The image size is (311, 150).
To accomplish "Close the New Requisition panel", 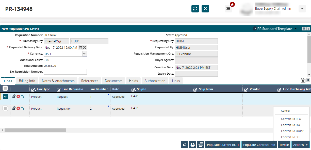I will coord(304,29).
